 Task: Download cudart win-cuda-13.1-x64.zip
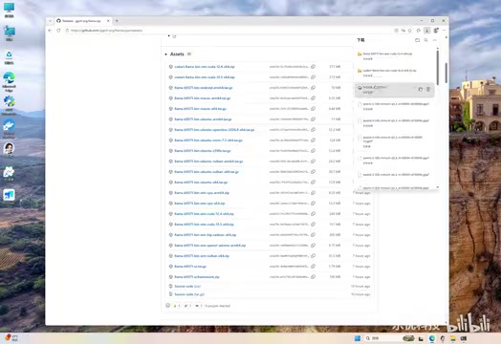click(x=205, y=77)
